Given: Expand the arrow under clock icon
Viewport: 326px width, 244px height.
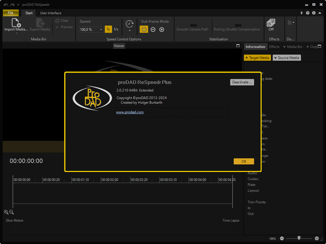Looking at the screenshot, I should (129, 31).
